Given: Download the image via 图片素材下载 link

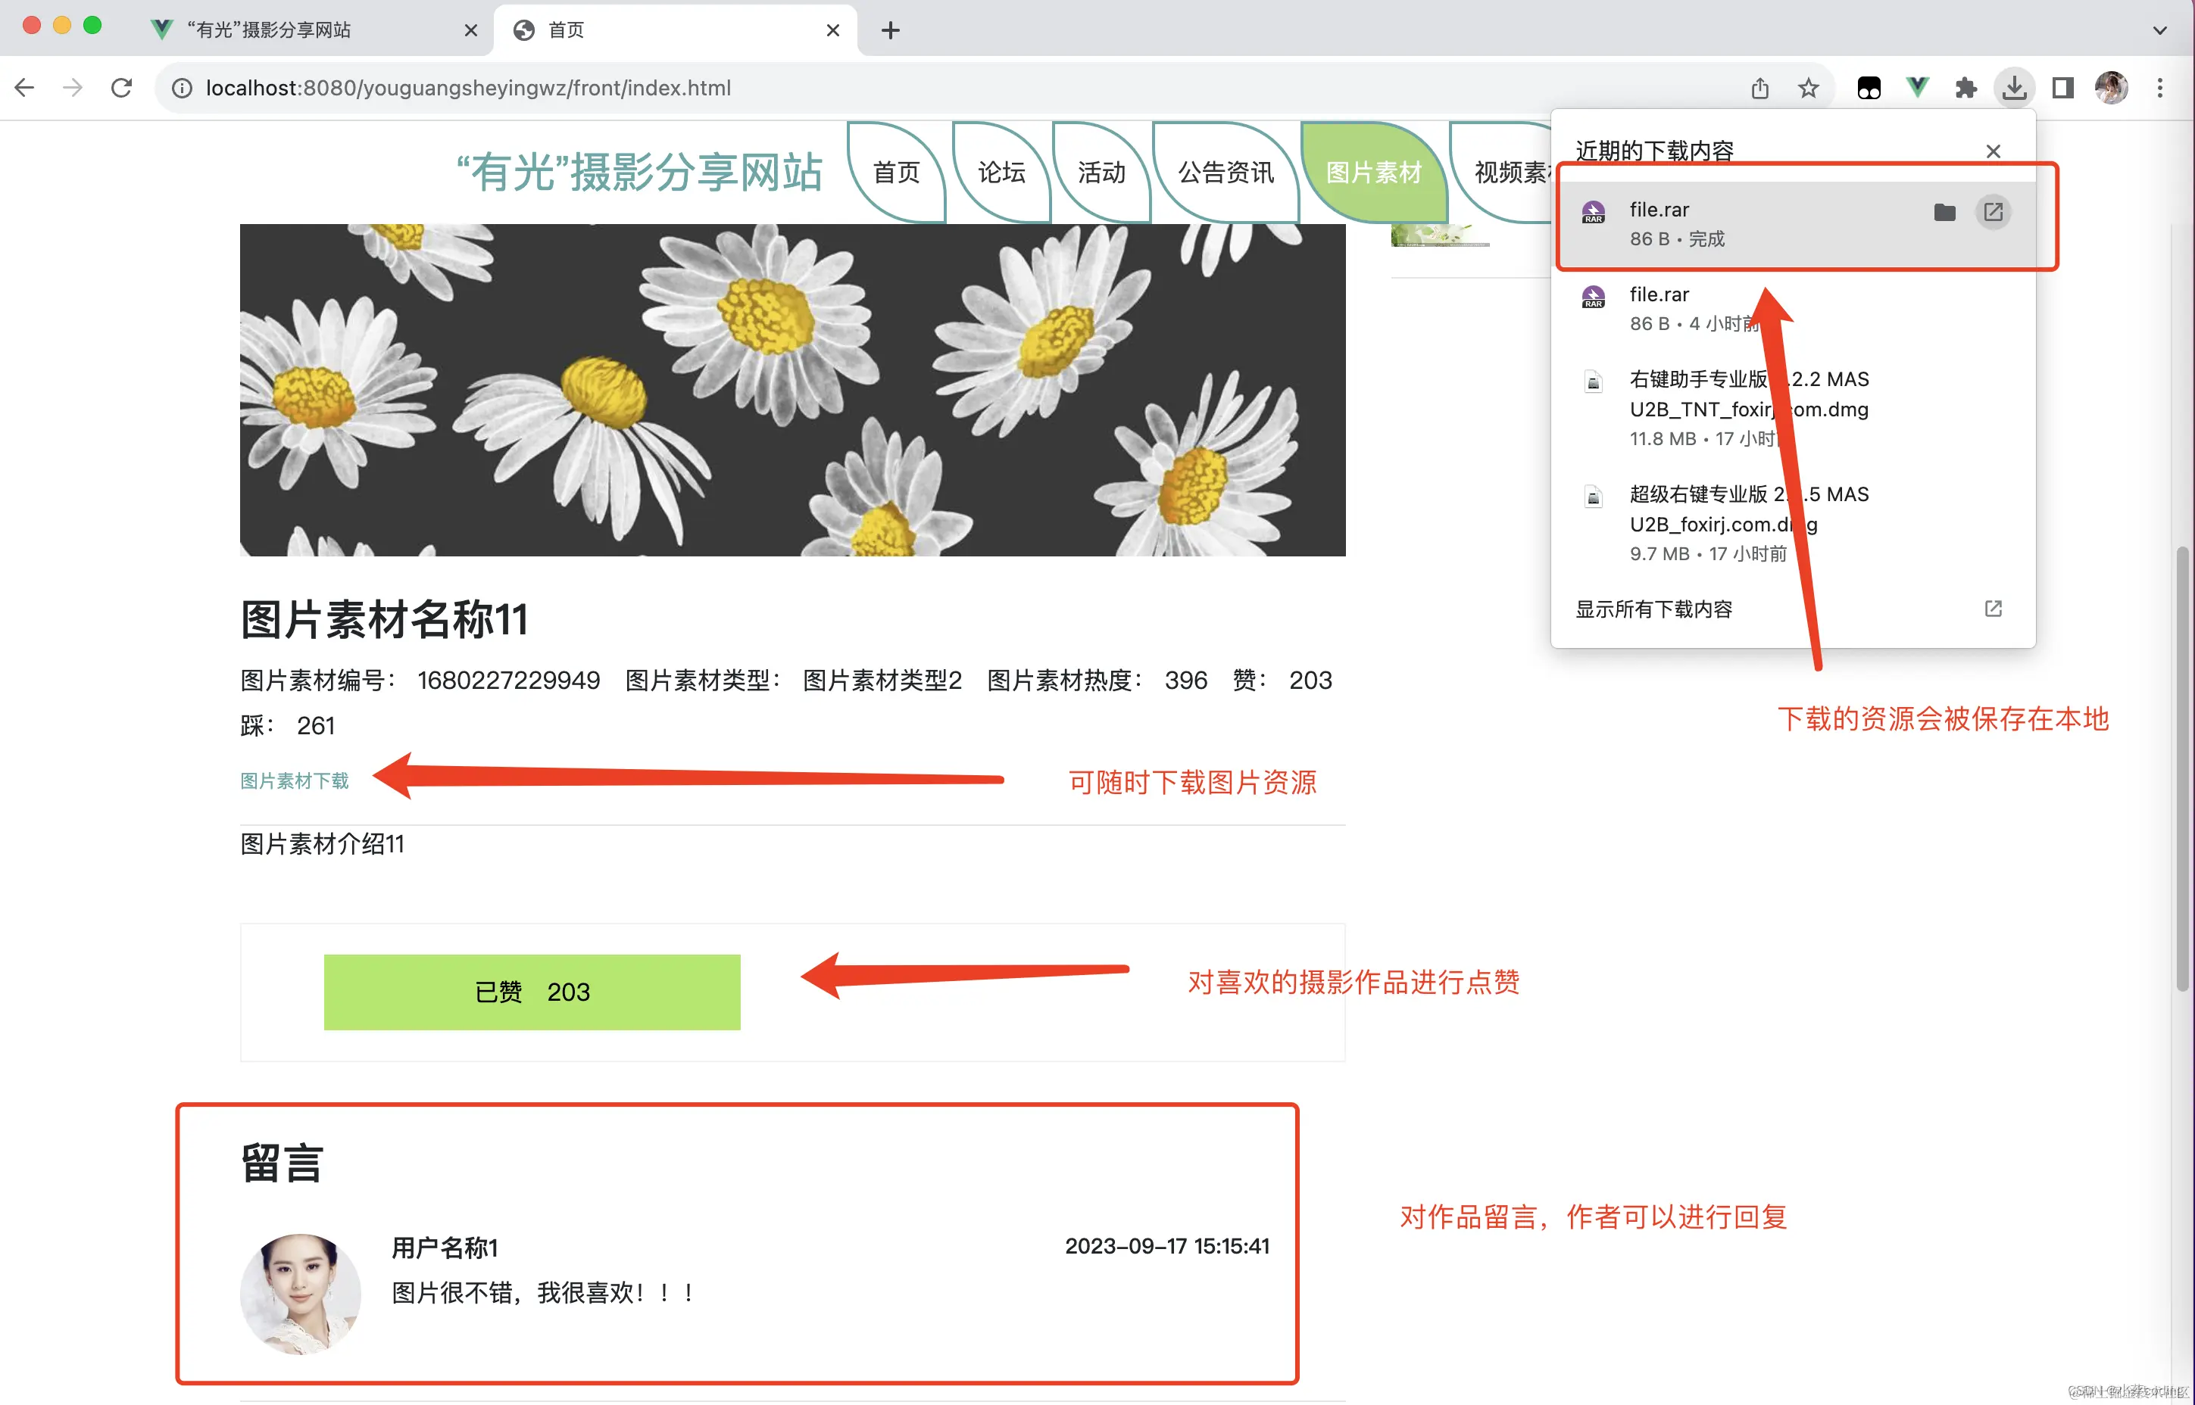Looking at the screenshot, I should [x=294, y=780].
